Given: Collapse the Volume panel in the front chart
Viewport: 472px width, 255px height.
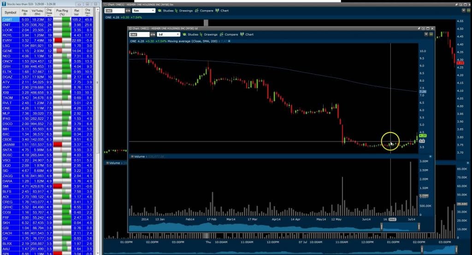Looking at the screenshot, I should click(132, 157).
